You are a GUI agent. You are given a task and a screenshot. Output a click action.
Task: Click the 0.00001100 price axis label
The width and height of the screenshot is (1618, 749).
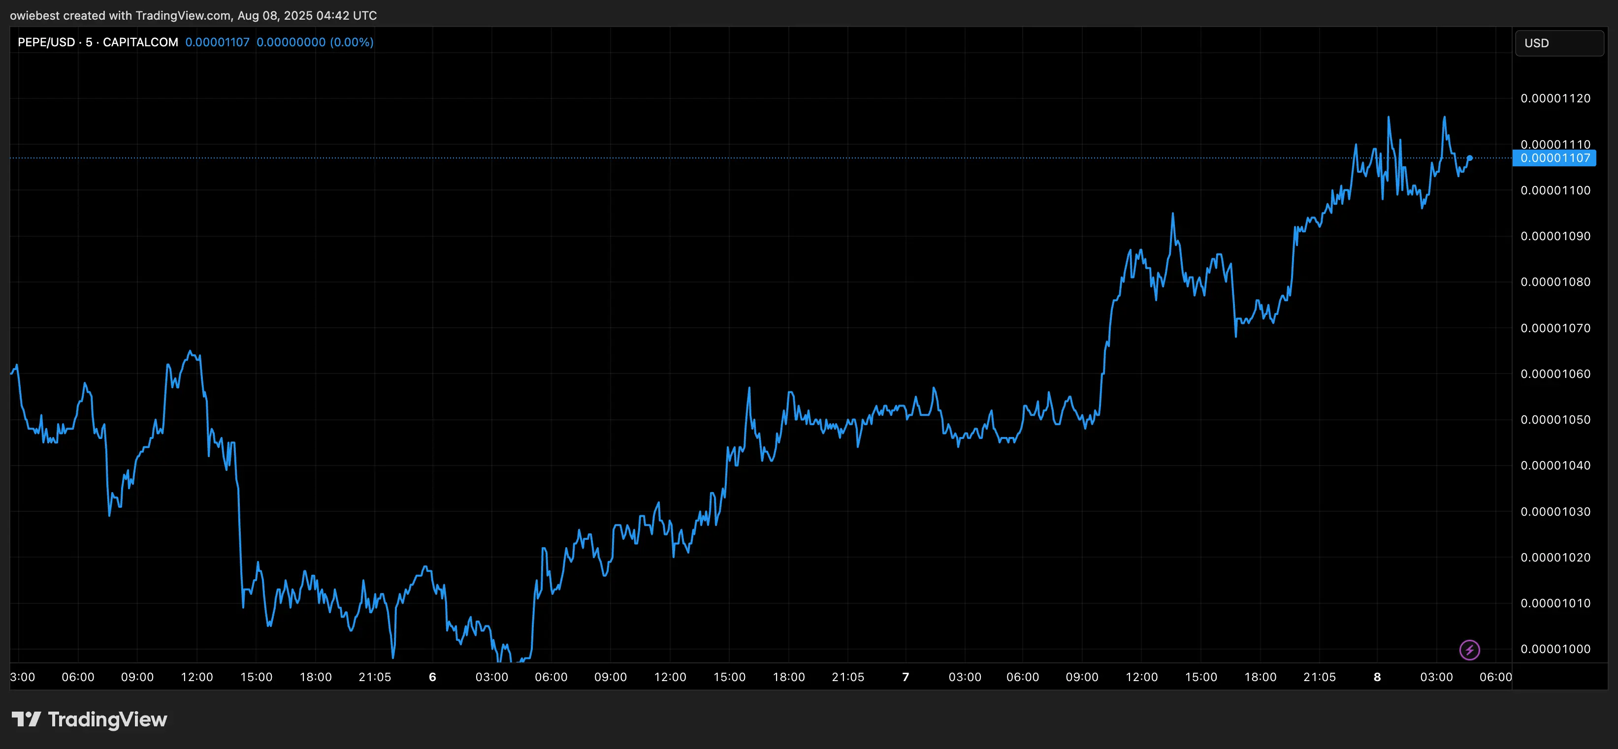(x=1555, y=190)
